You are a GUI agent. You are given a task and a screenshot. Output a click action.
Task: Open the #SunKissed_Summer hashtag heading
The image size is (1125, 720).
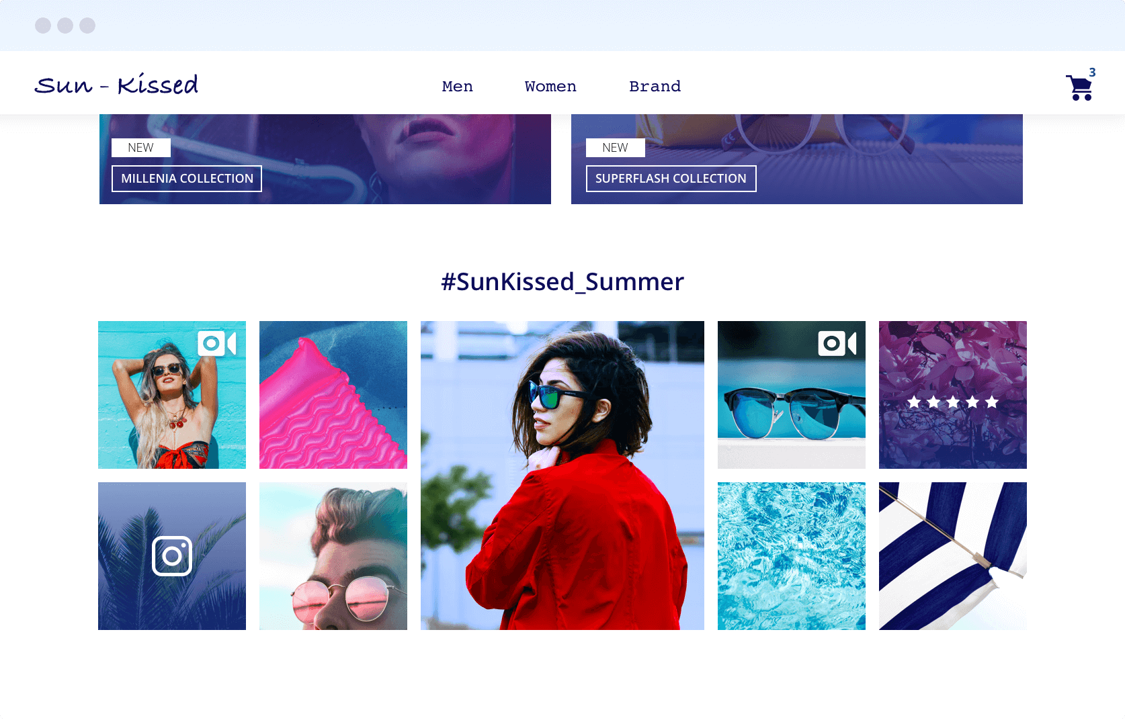(562, 282)
